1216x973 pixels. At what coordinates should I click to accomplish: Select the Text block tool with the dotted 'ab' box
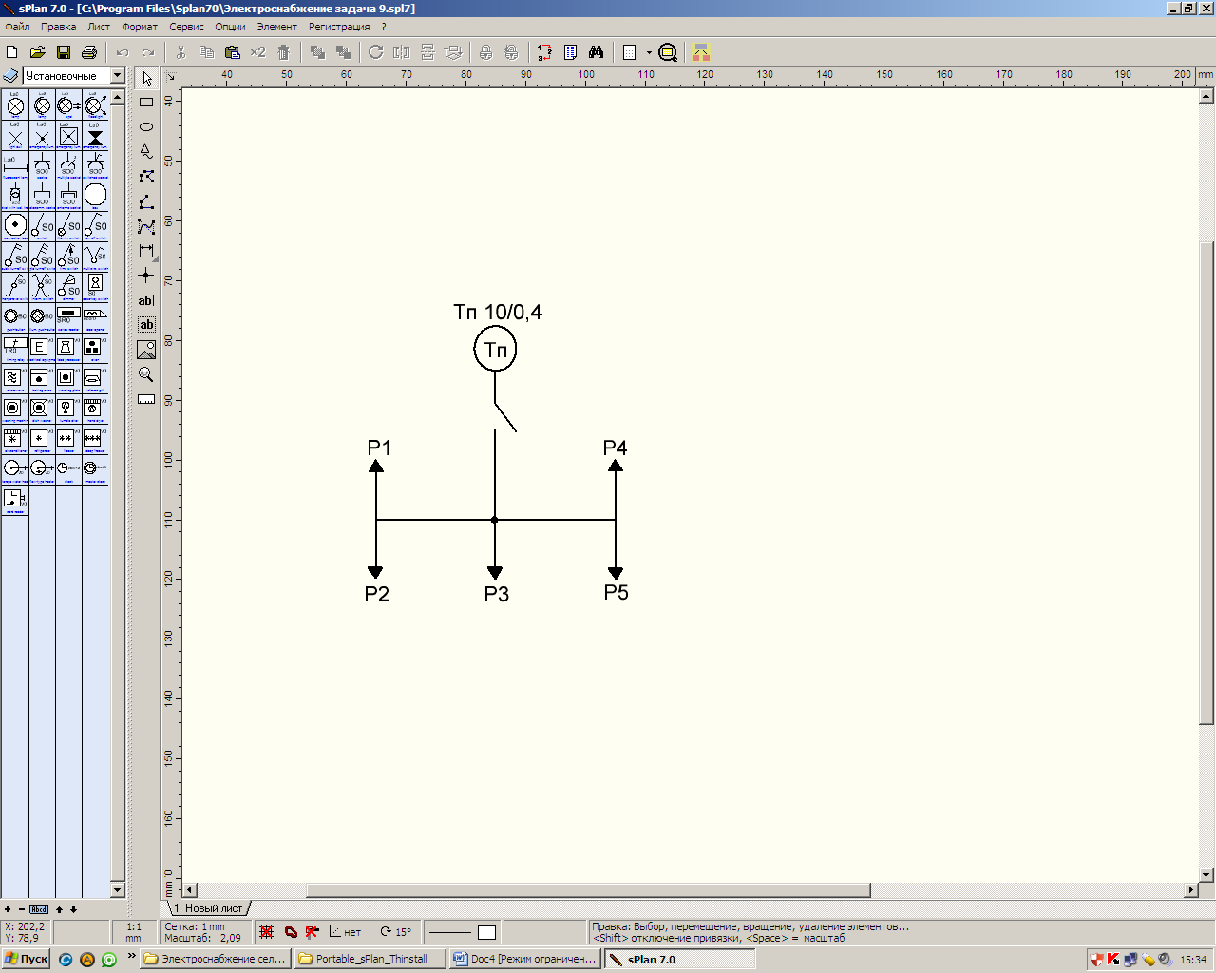tap(146, 325)
